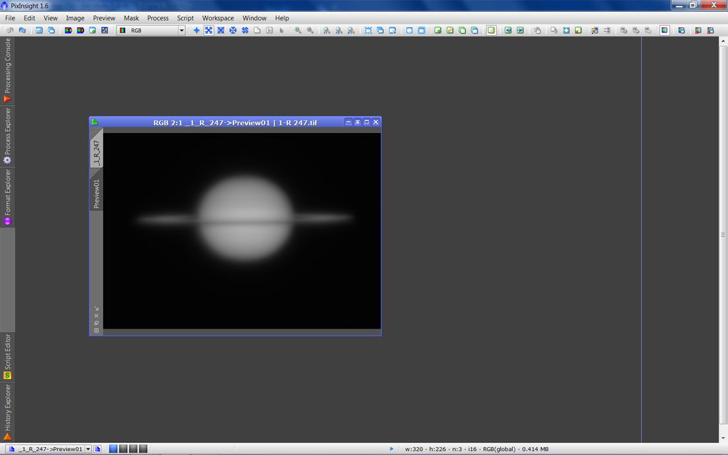Click the image info text w:320 h:226

(477, 449)
